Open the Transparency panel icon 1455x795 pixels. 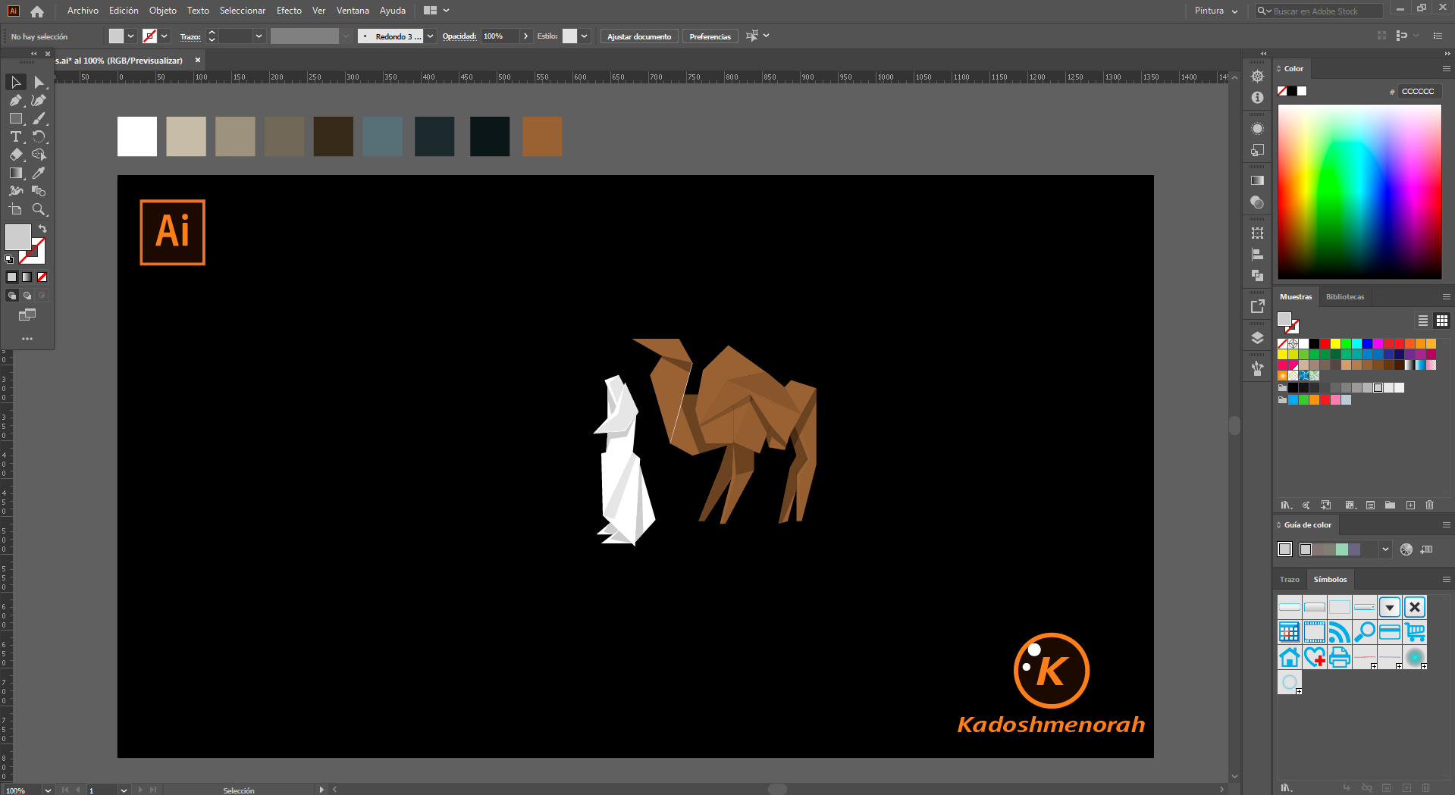pyautogui.click(x=1257, y=202)
